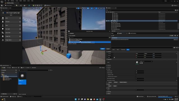Activate the translate gizmo tool in the viewport
Screen dimensions: 179x101
coord(78,8)
